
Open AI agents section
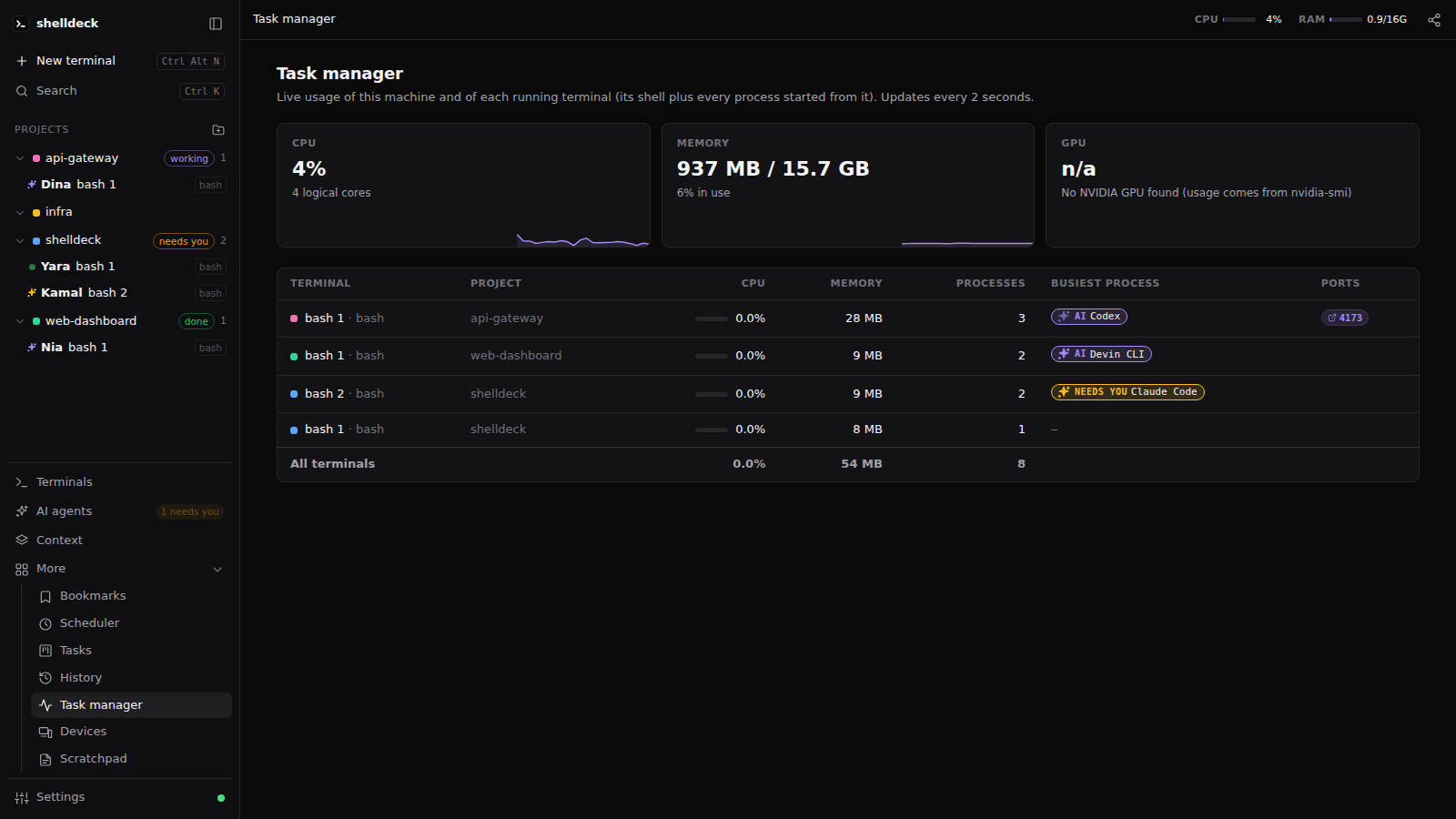[119, 511]
